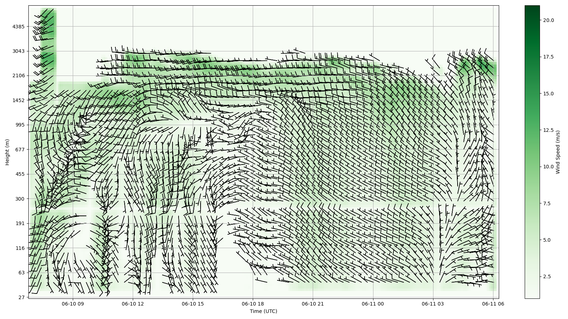Select the '06-10 18' time tick label

[253, 304]
